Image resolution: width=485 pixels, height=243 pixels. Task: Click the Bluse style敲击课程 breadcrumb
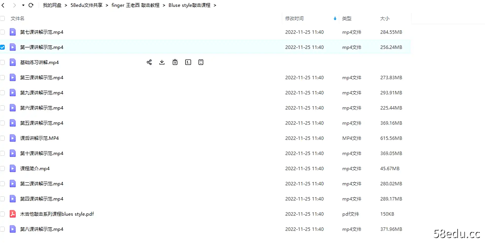[x=190, y=5]
